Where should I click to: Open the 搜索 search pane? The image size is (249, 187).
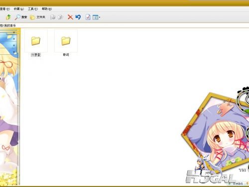pyautogui.click(x=21, y=17)
